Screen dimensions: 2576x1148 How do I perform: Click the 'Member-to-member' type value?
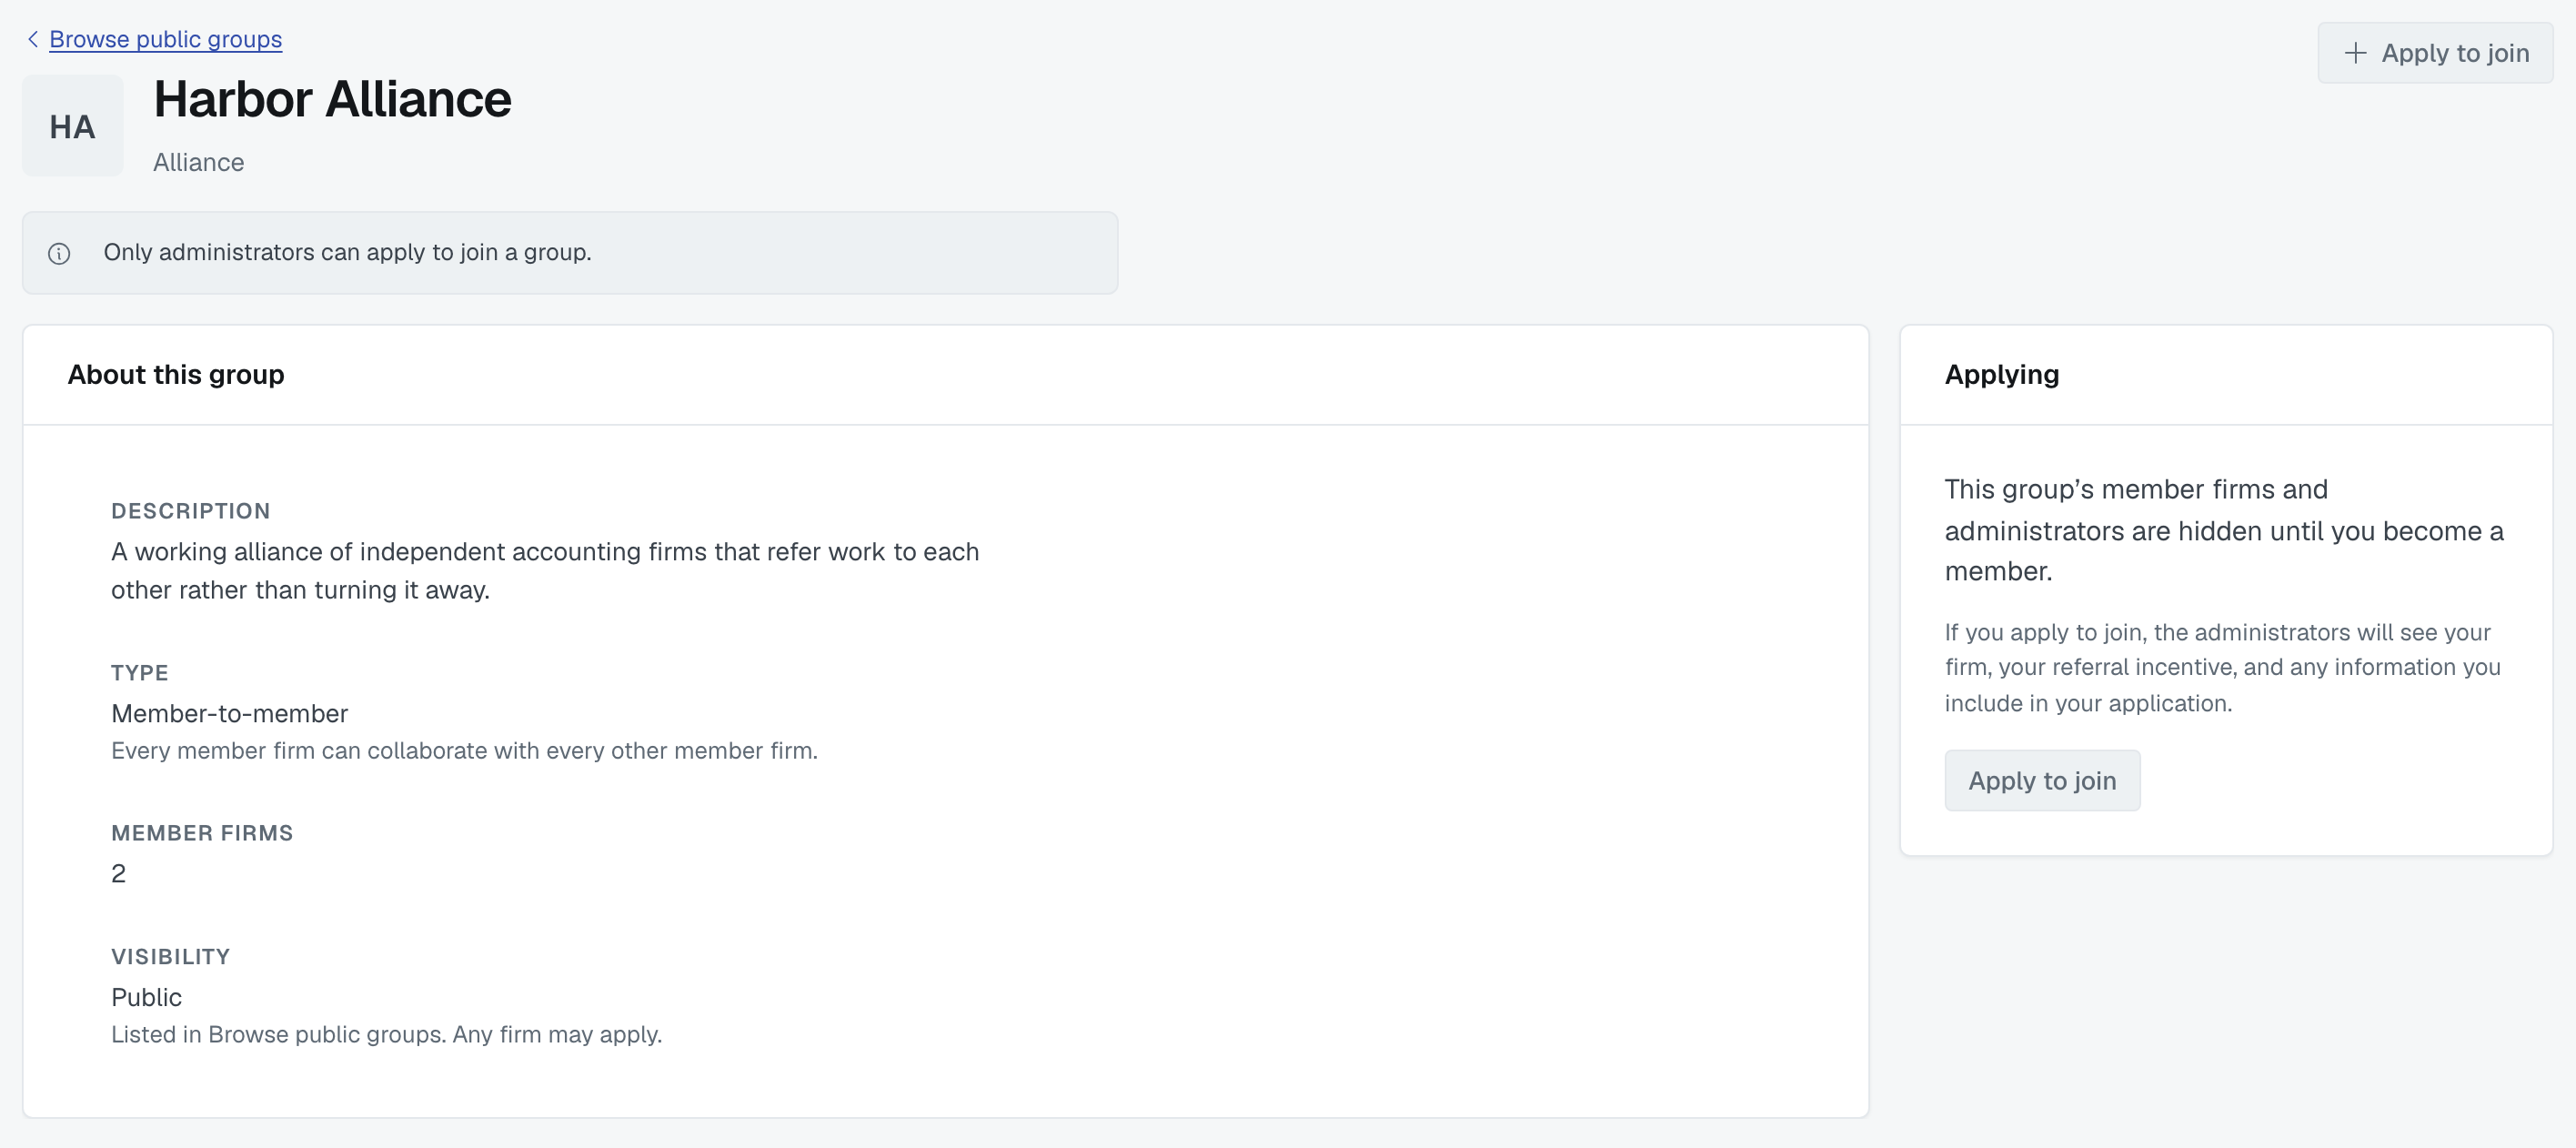click(x=229, y=713)
